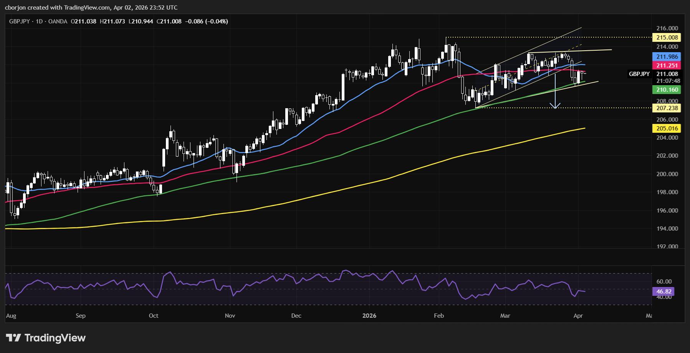Click the blue 211.986 moving average label

667,56
